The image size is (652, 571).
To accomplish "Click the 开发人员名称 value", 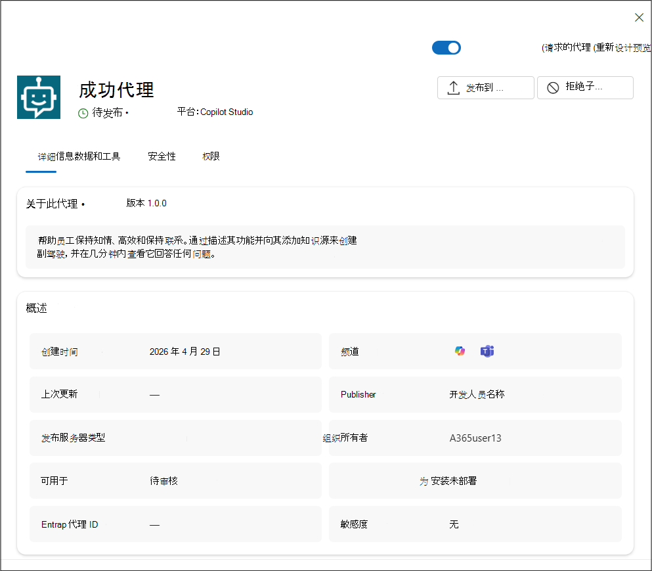I will (x=477, y=394).
